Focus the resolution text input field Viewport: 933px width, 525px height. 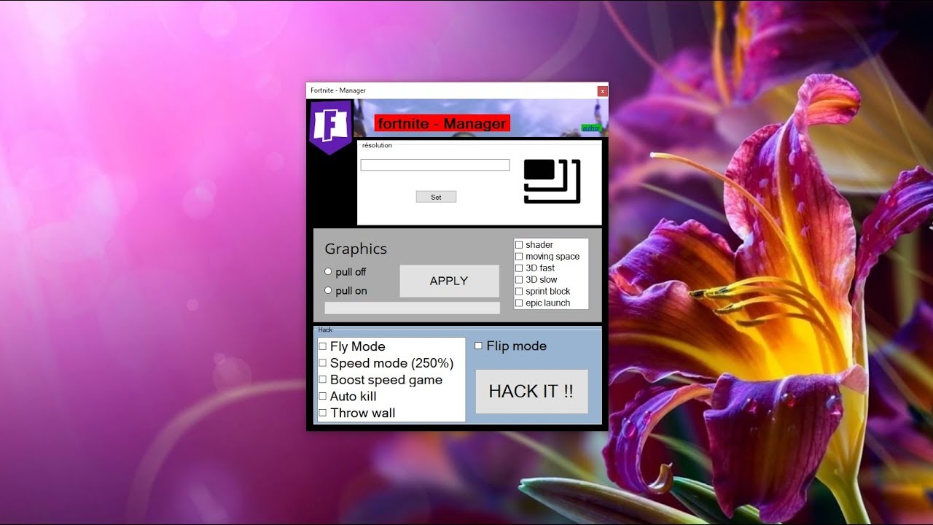[x=435, y=165]
